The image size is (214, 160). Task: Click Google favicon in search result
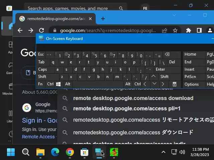(x=27, y=108)
